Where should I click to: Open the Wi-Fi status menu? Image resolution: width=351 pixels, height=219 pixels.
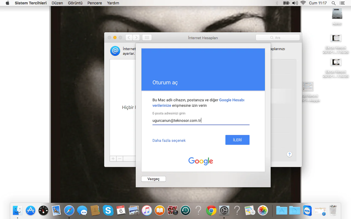(x=303, y=3)
